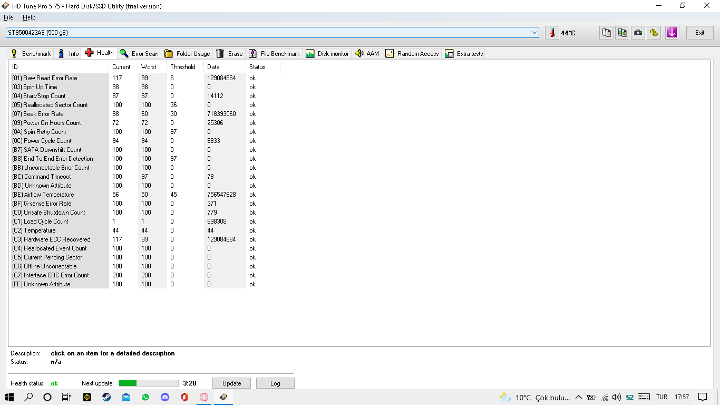This screenshot has height=405, width=720.
Task: Click the HD Tune taskbar icon
Action: [223, 397]
